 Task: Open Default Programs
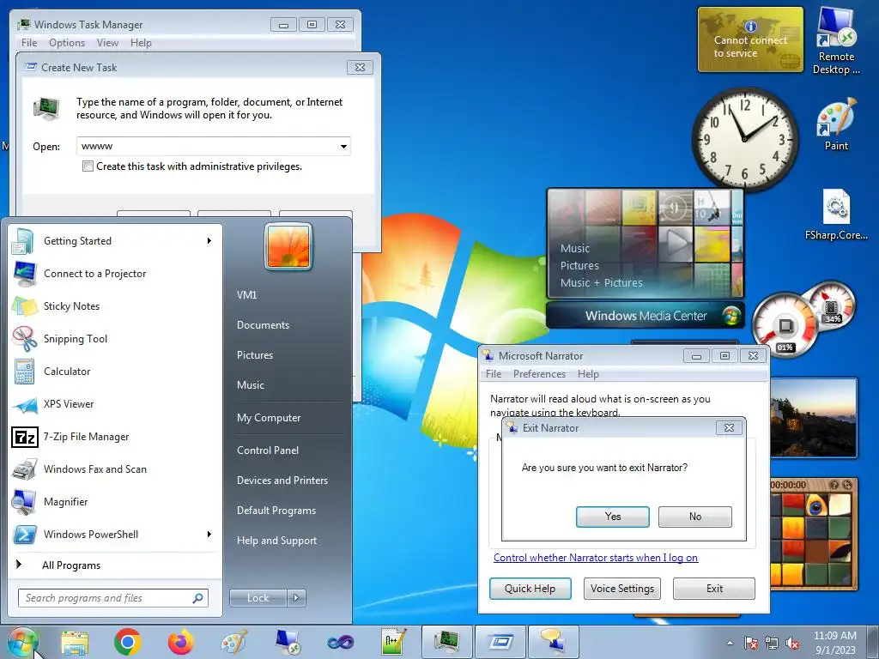pyautogui.click(x=276, y=511)
